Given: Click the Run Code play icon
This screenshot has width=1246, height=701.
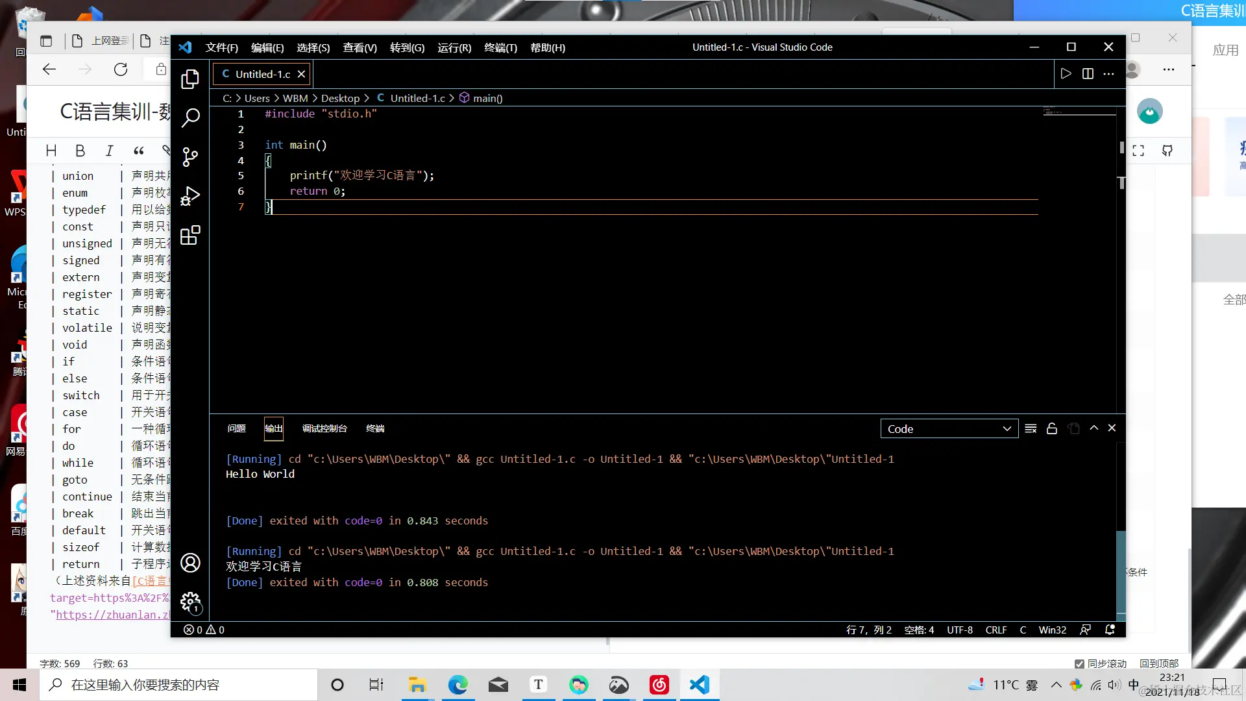Looking at the screenshot, I should click(1066, 73).
